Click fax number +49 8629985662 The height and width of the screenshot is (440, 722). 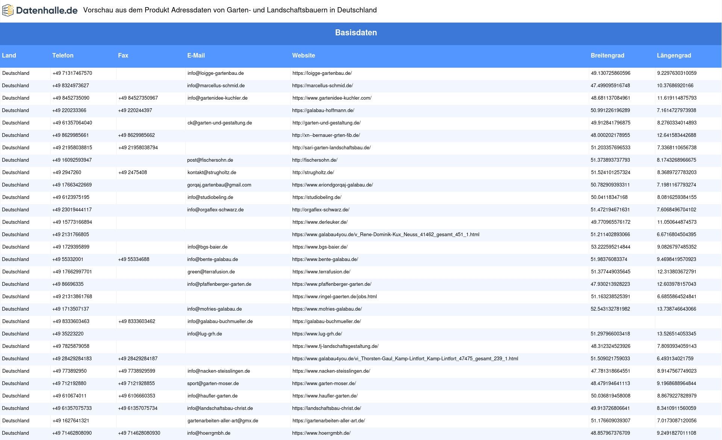point(136,135)
